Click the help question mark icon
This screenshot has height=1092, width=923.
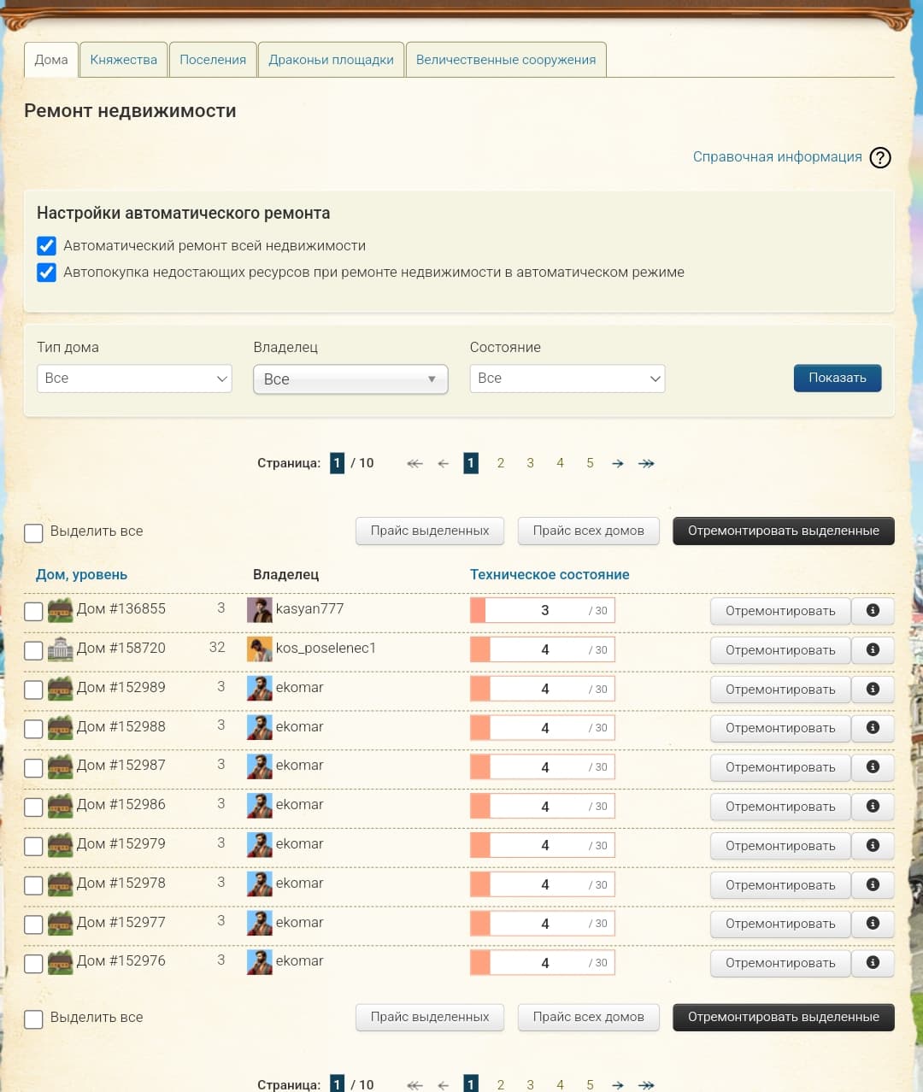[879, 157]
